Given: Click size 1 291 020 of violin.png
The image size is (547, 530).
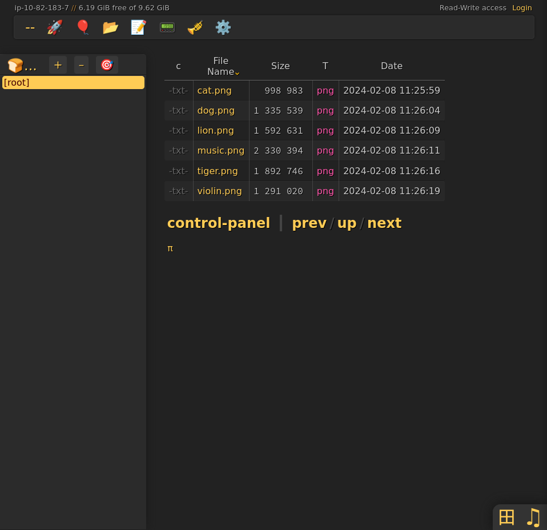Looking at the screenshot, I should [x=279, y=191].
